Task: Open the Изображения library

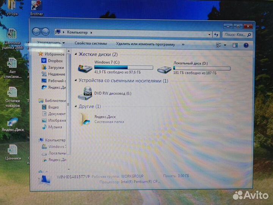Action: [54, 120]
